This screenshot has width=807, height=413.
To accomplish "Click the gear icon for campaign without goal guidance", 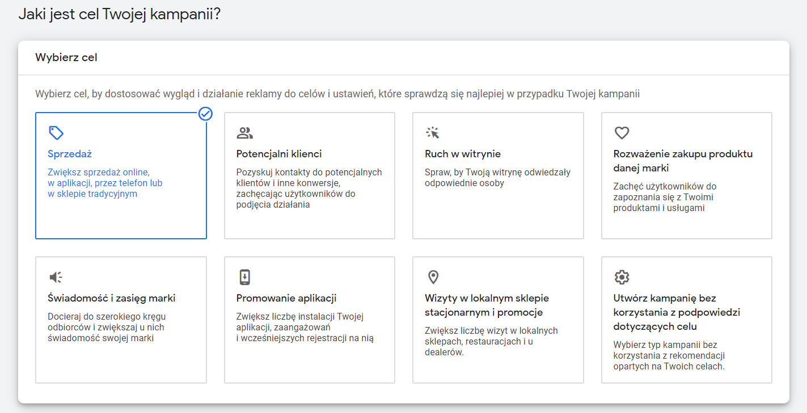I will pyautogui.click(x=622, y=277).
